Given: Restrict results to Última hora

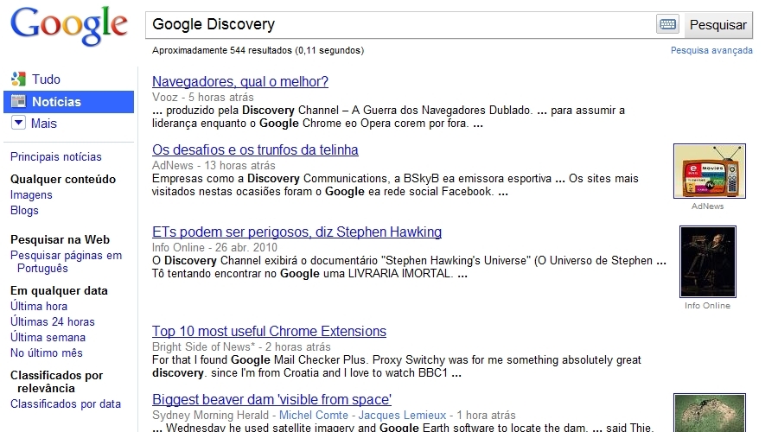Looking at the screenshot, I should (x=39, y=306).
